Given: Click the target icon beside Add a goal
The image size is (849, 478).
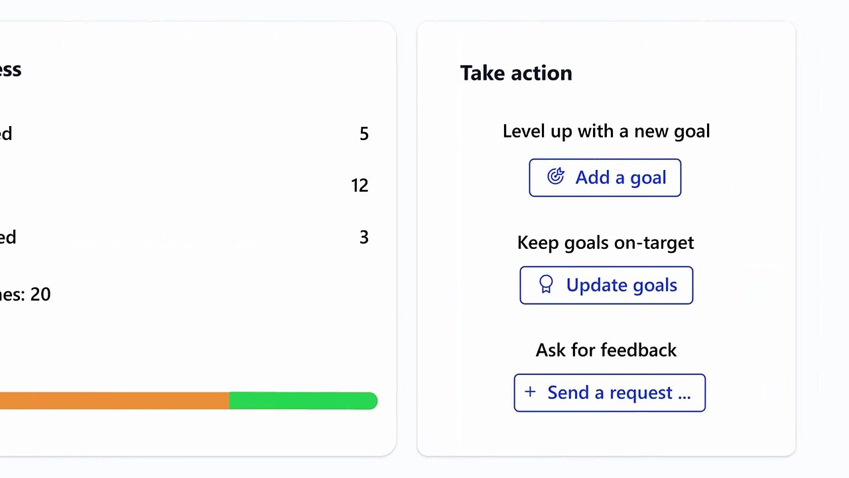Looking at the screenshot, I should [x=556, y=177].
